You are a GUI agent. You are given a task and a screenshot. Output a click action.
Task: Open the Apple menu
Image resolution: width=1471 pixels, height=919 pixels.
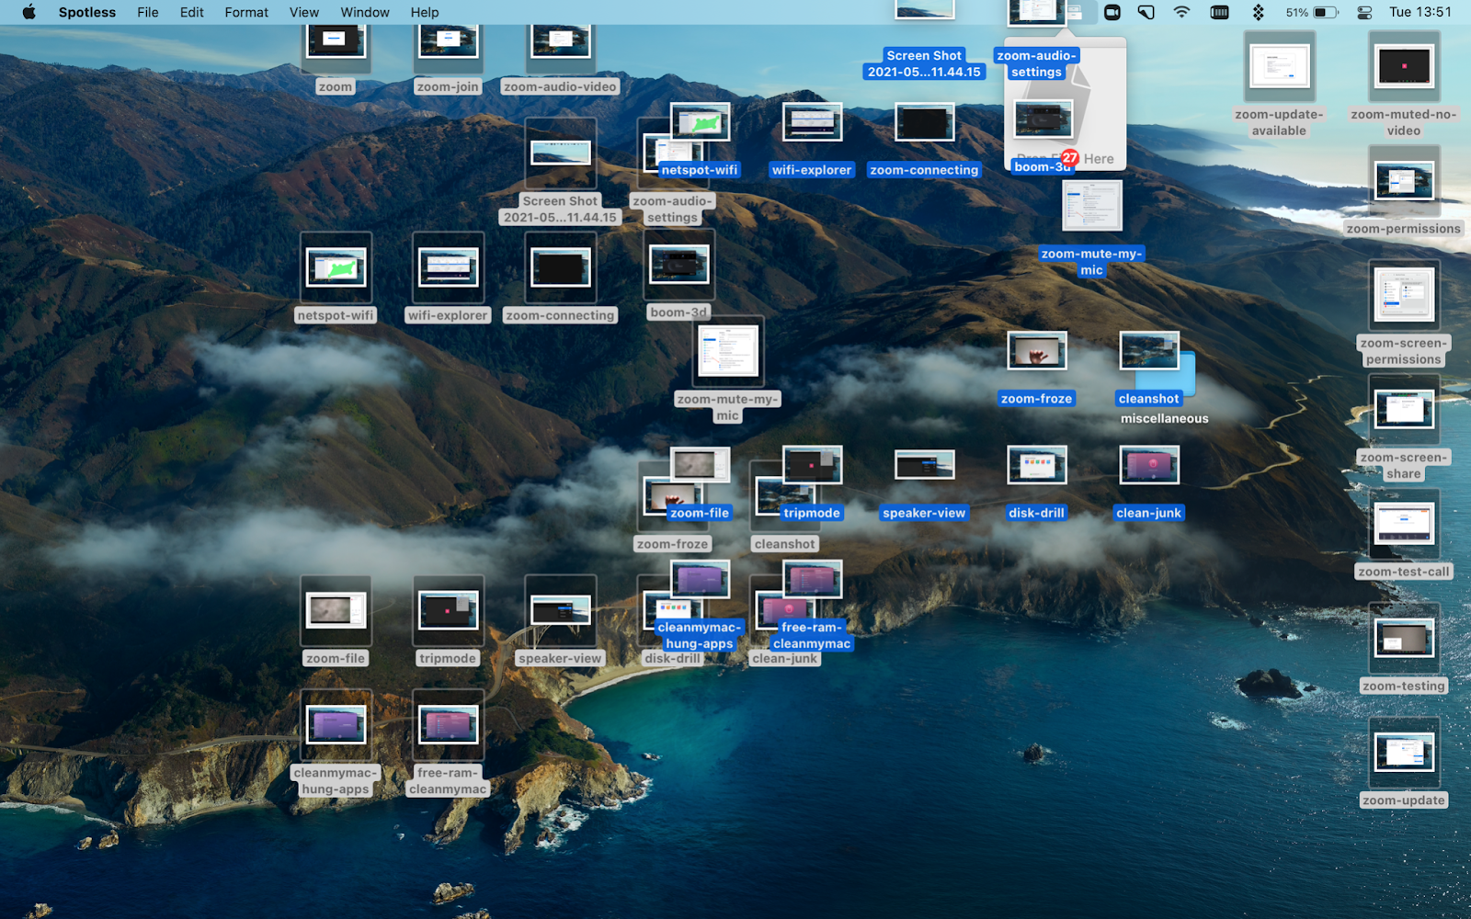tap(29, 12)
